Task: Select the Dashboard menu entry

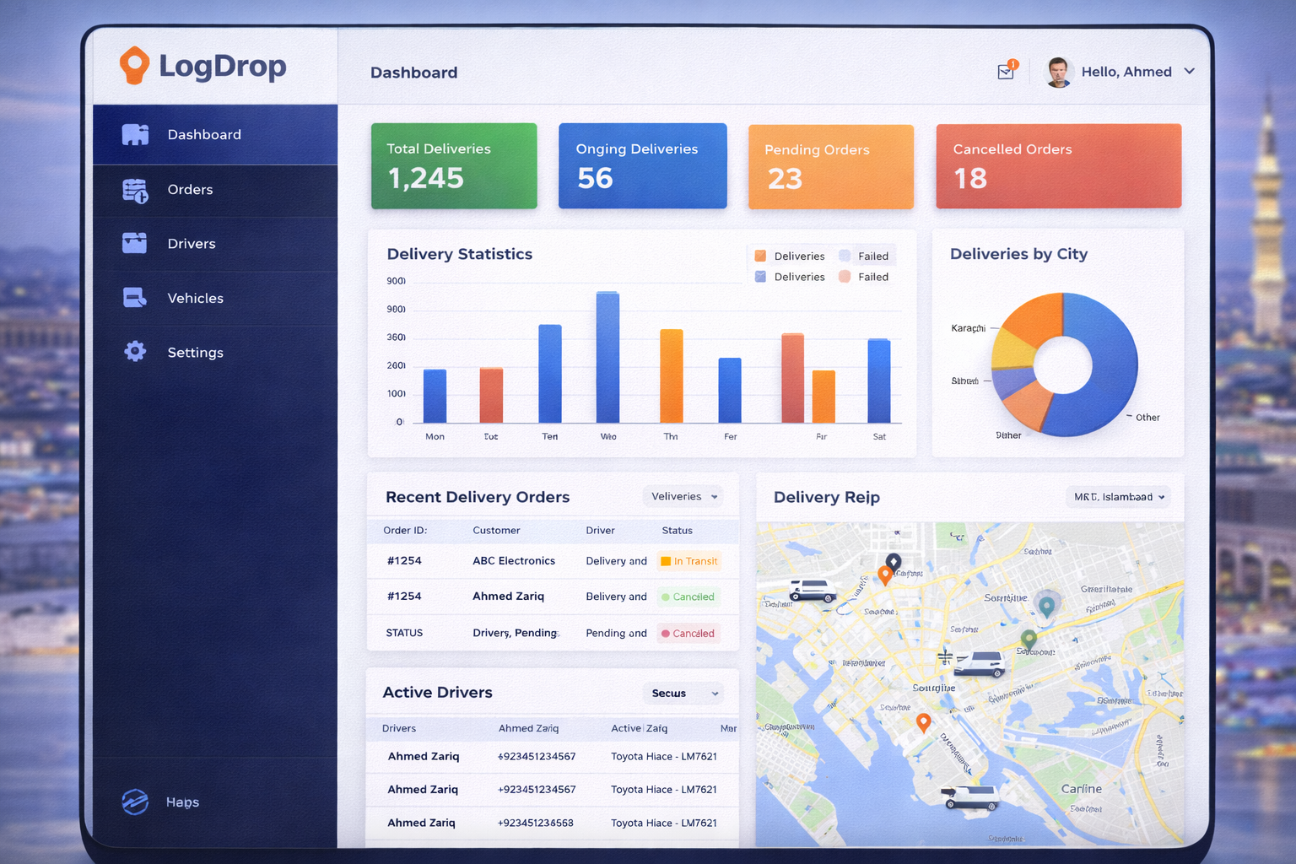Action: point(204,134)
